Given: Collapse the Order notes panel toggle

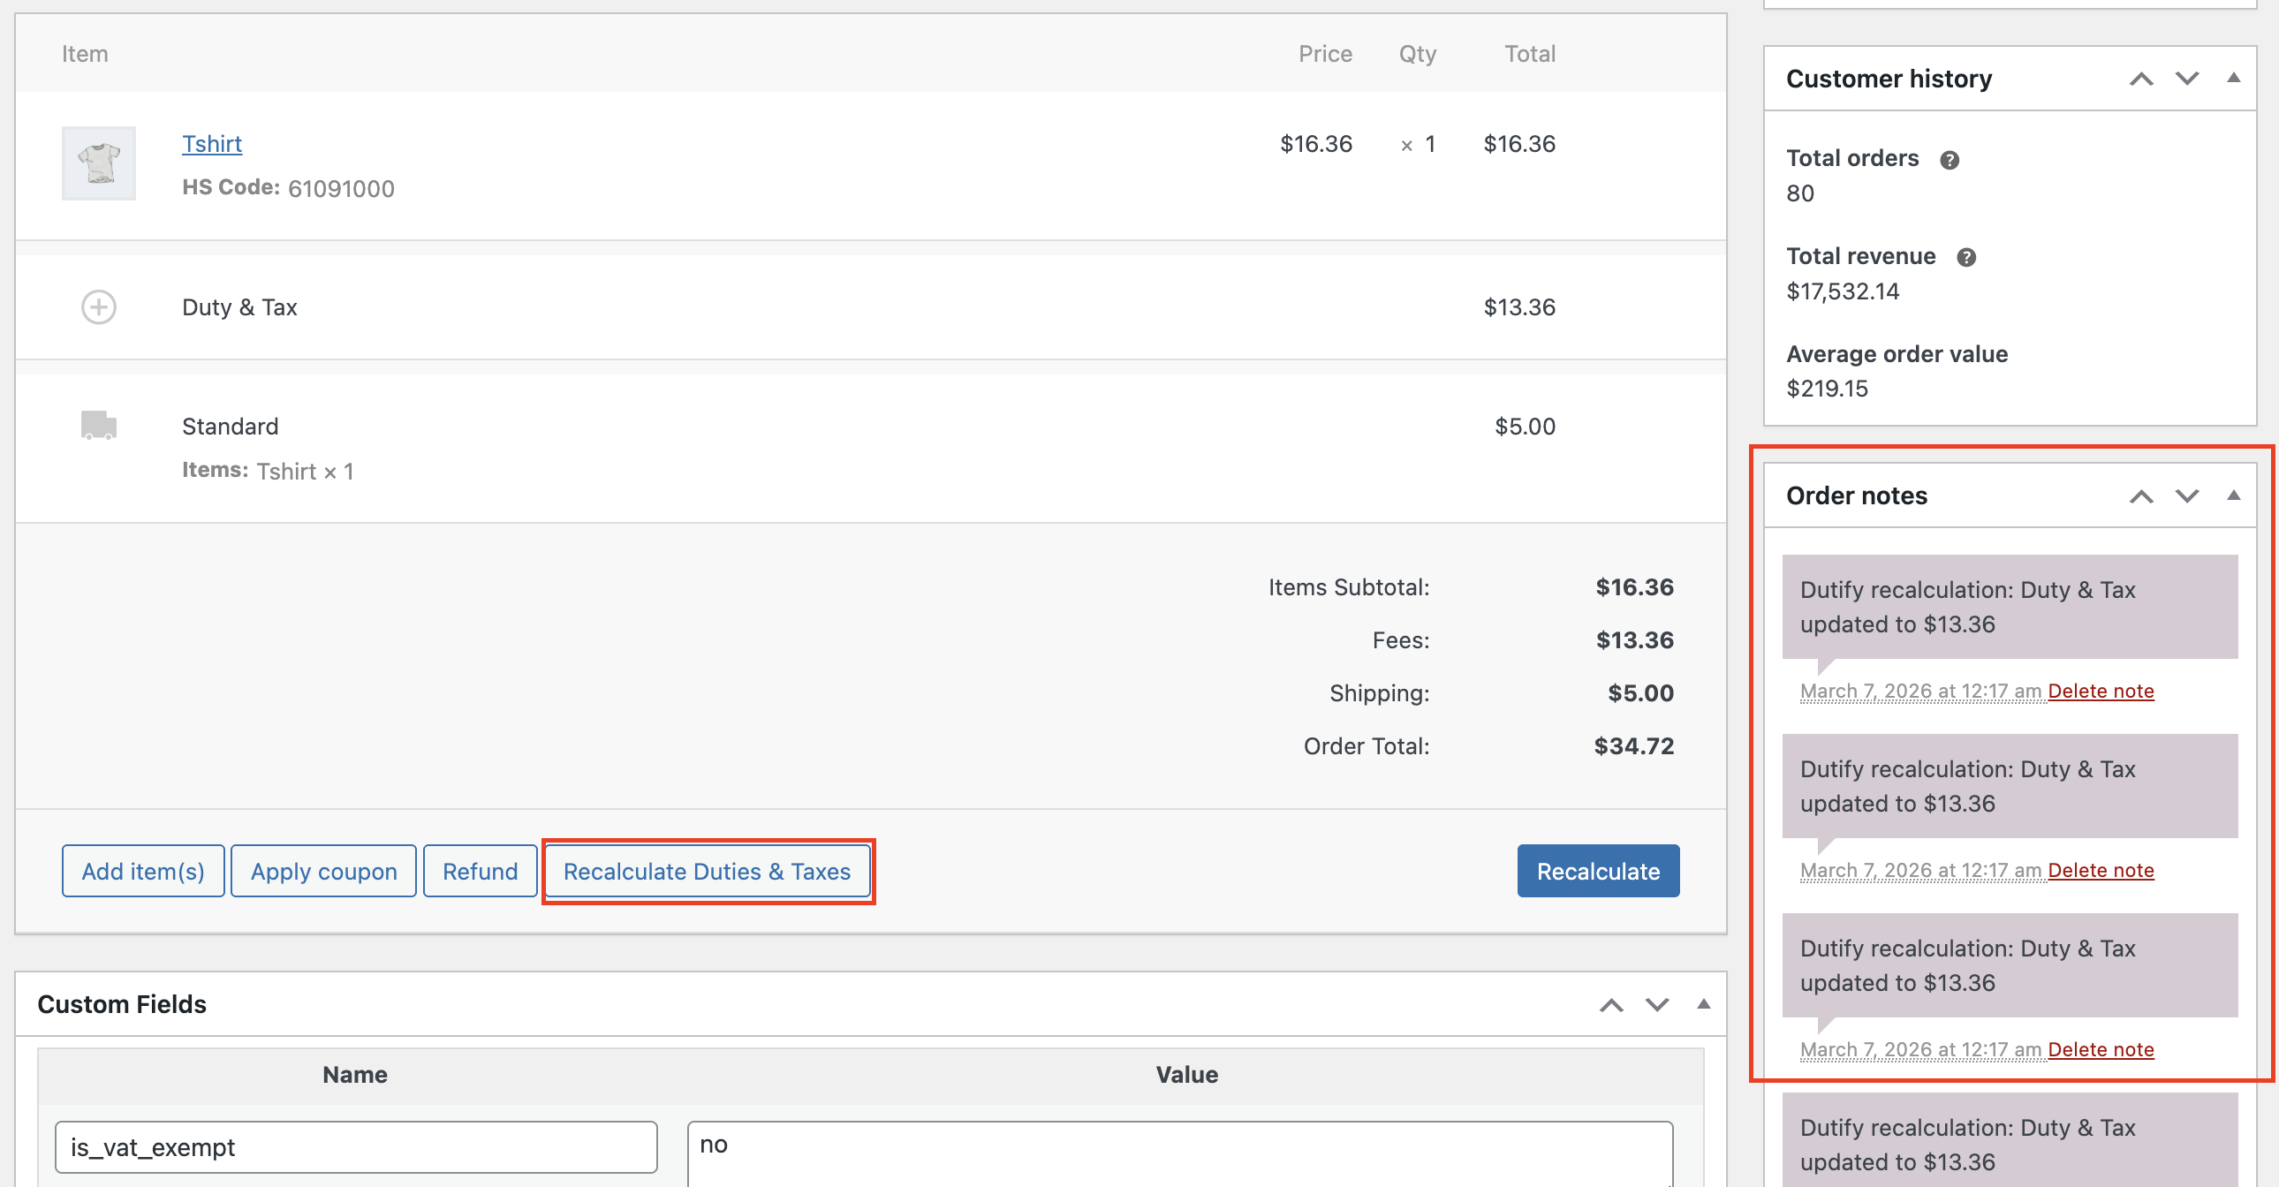Looking at the screenshot, I should (x=2233, y=495).
